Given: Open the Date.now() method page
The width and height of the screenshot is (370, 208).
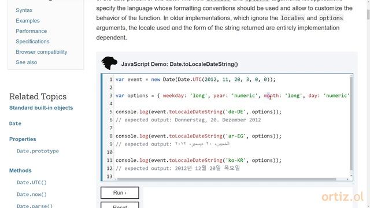Looking at the screenshot, I should (32, 195).
